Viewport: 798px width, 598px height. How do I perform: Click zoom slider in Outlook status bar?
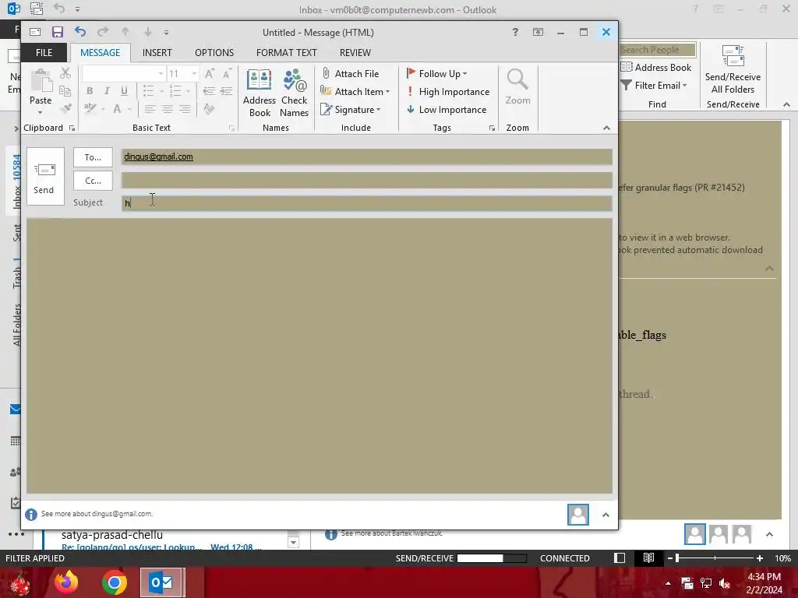715,558
